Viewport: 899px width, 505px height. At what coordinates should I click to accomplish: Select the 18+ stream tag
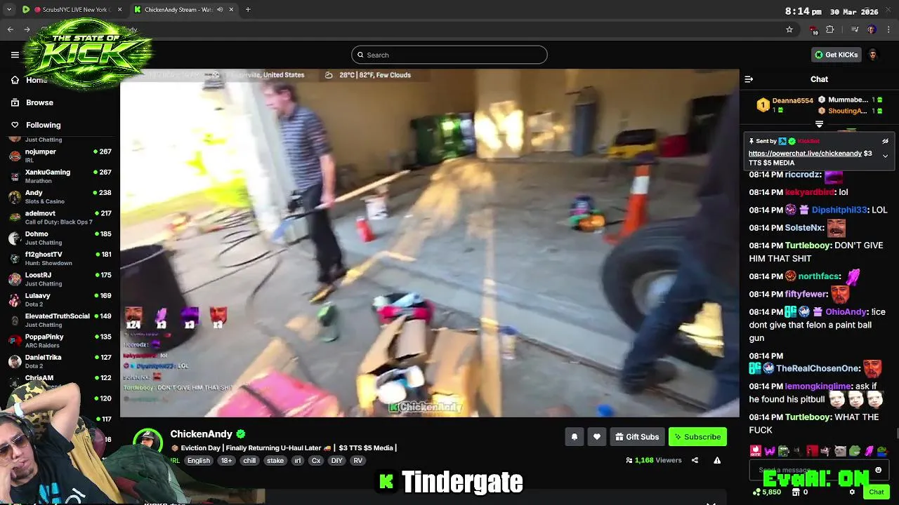pos(226,461)
